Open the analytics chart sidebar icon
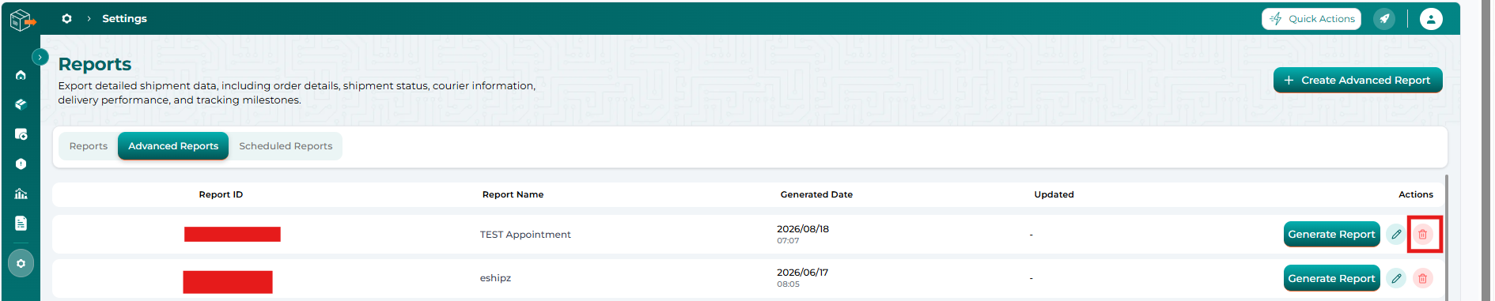 click(21, 194)
